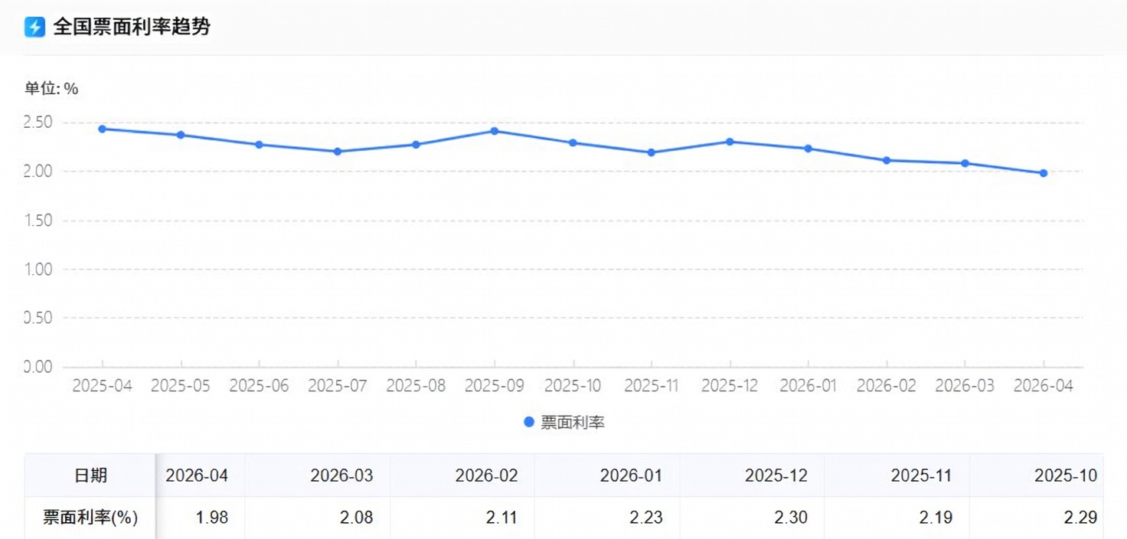
Task: Toggle the 2026-01 data point selection
Action: point(808,148)
